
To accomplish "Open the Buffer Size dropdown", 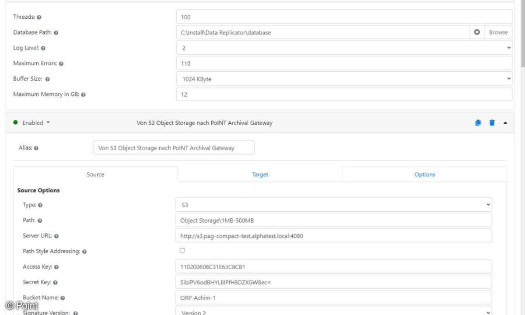I will tap(344, 79).
